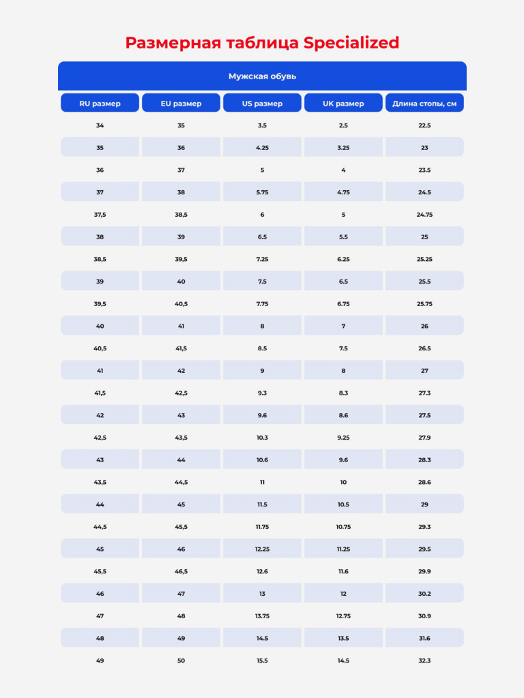Screen dimensions: 524x698
Task: Click the 'RU размер' column header
Action: 100,103
